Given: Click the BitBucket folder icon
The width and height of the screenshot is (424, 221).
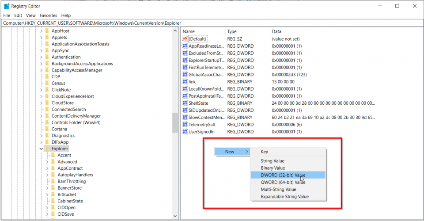Looking at the screenshot, I should 53,194.
